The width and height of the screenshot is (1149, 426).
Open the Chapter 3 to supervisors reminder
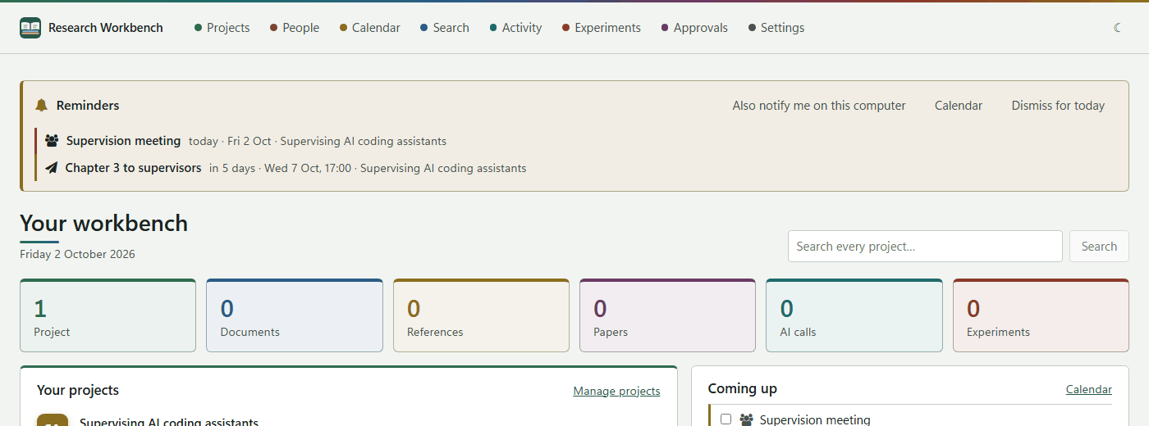[133, 168]
